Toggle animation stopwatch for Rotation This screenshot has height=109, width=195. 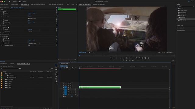pos(3,20)
